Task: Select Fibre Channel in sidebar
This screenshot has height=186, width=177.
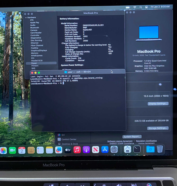Action: pyautogui.click(x=37, y=45)
